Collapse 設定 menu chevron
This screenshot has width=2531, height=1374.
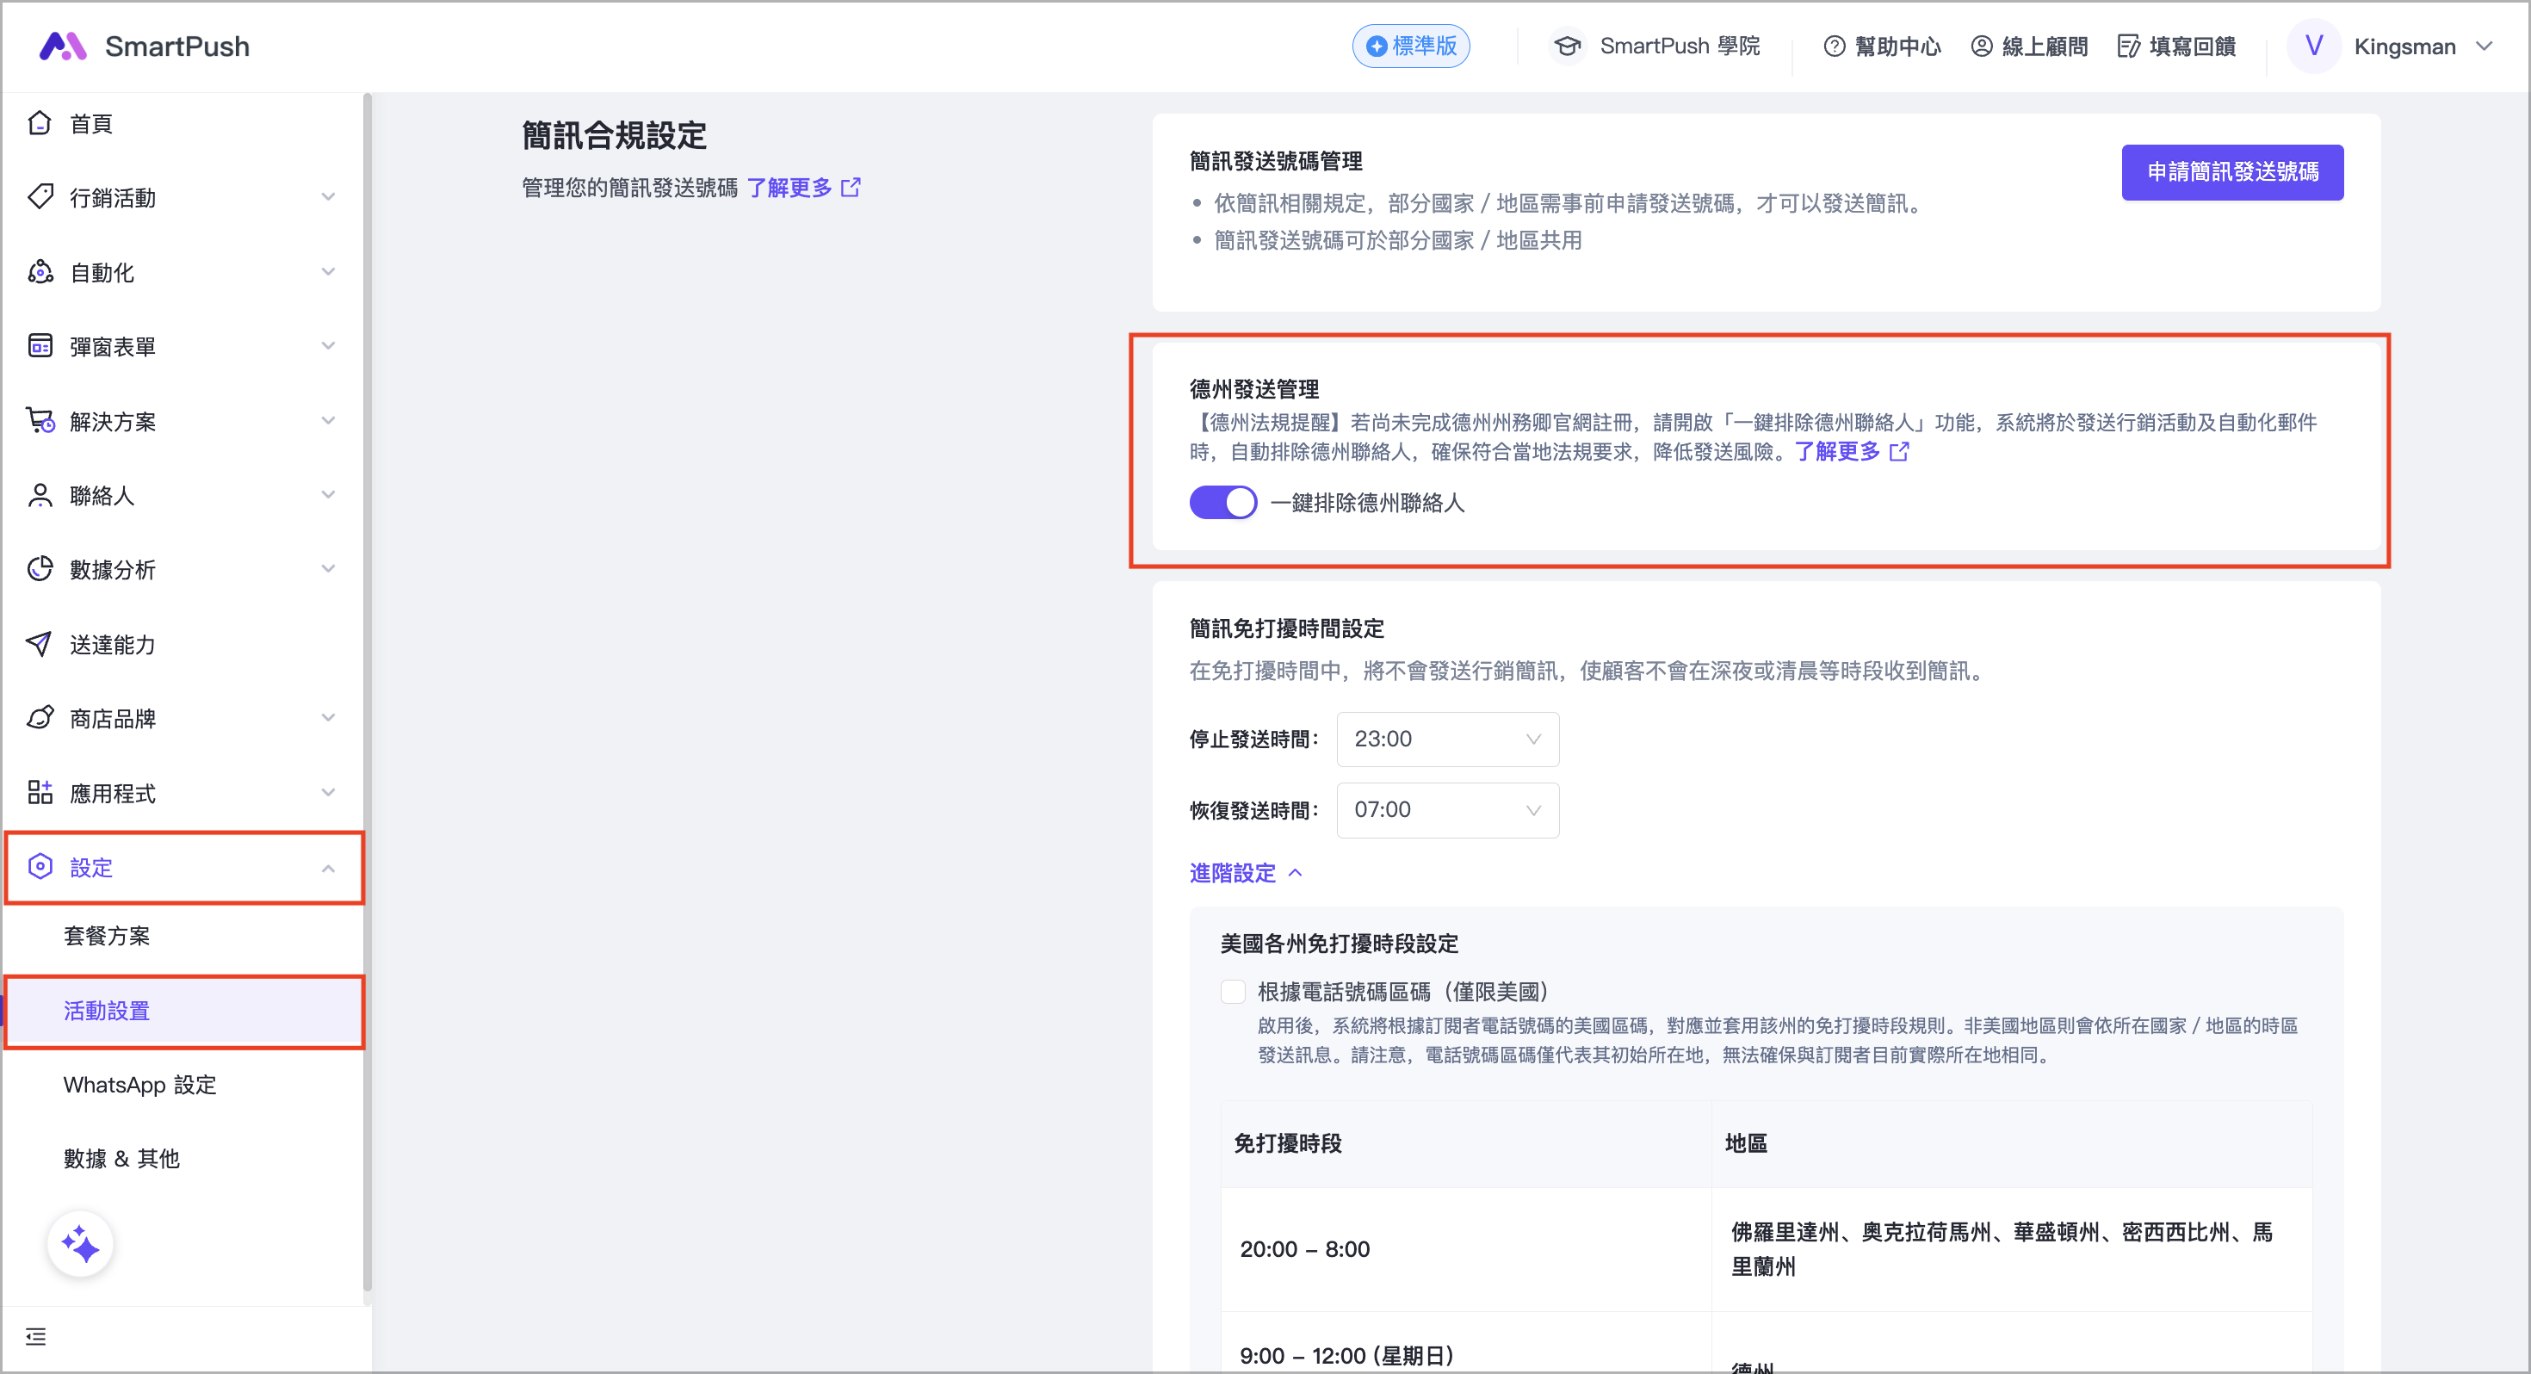328,868
